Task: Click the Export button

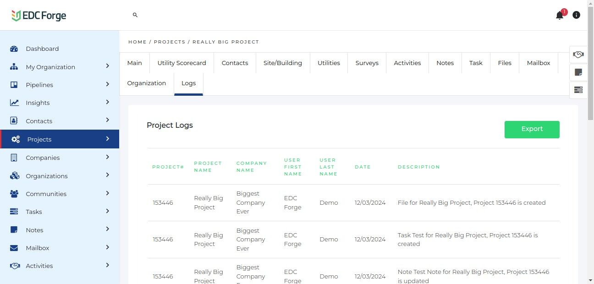Action: (x=532, y=129)
